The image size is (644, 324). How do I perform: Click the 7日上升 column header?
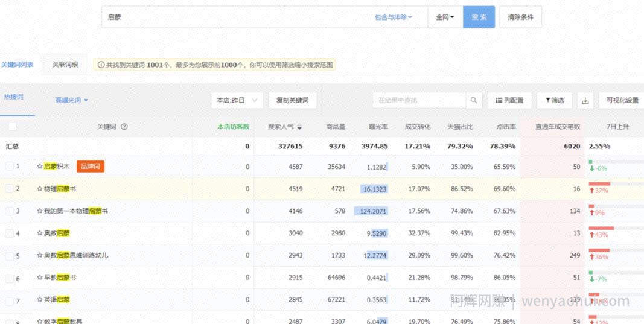pyautogui.click(x=617, y=127)
